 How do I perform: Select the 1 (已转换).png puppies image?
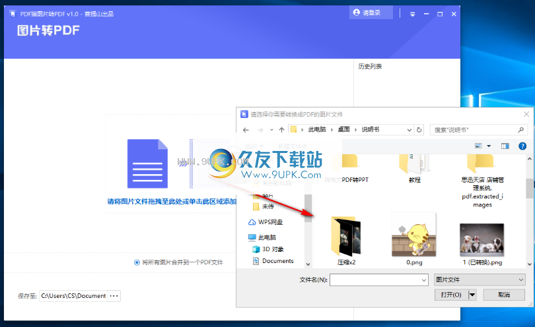pos(482,240)
